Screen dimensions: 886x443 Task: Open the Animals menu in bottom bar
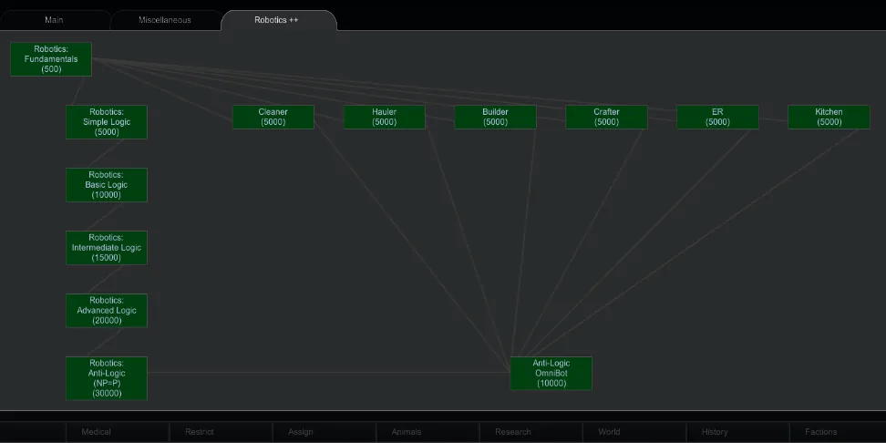coord(407,432)
